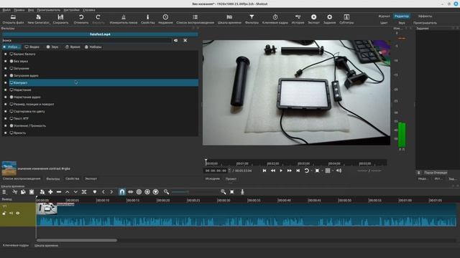Screen dimensions: 460x258
Task: Switch to Video filters tab
Action: pos(32,47)
